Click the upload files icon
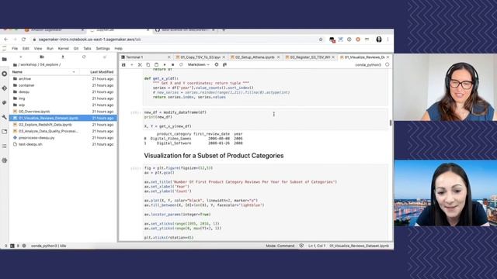This screenshot has height=279, width=497. pyautogui.click(x=63, y=57)
